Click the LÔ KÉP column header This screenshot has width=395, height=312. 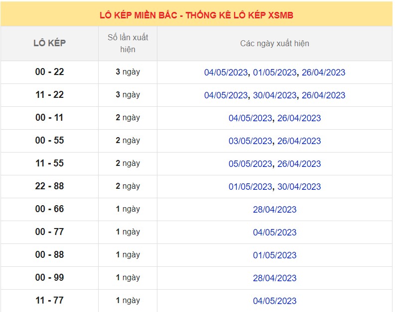49,43
